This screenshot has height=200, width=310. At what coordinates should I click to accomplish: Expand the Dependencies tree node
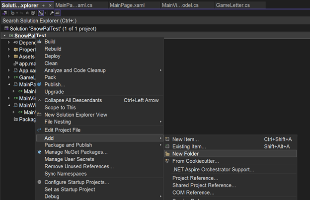tap(9, 42)
